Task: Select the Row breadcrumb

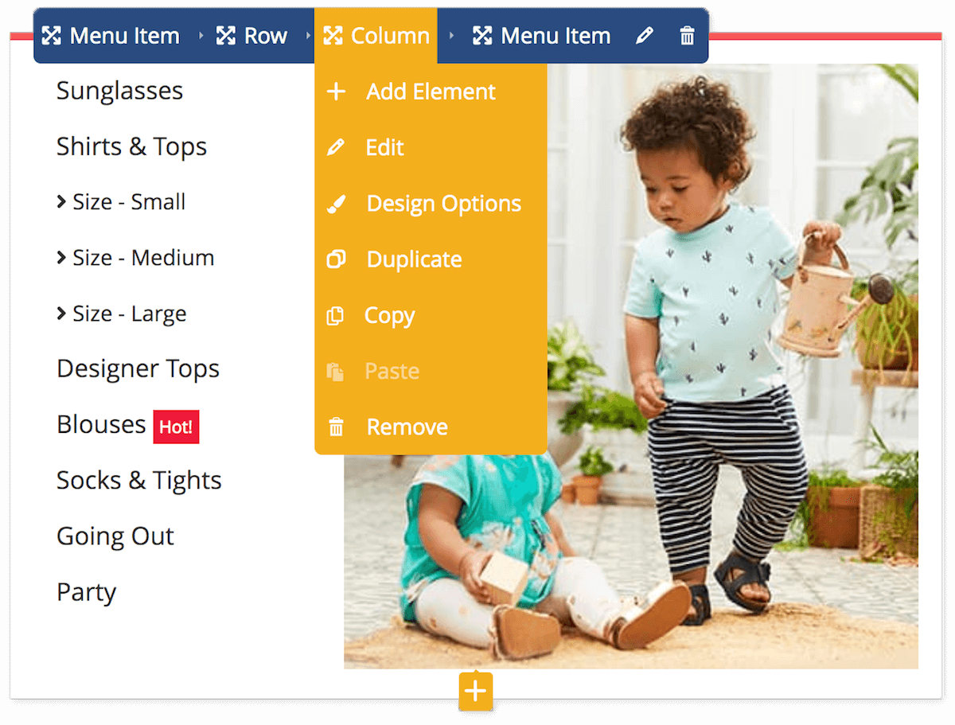Action: (251, 36)
